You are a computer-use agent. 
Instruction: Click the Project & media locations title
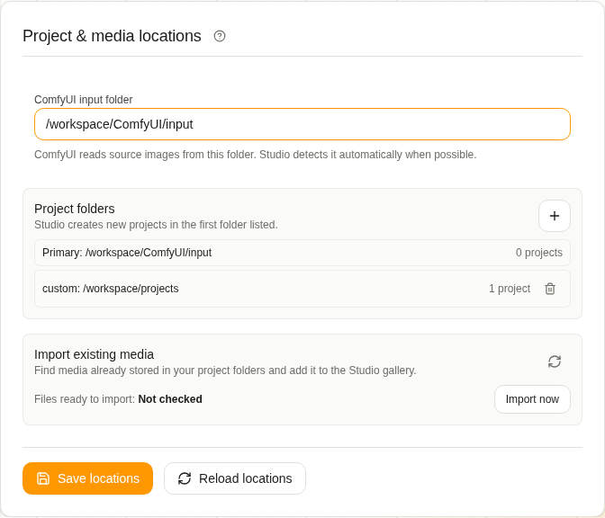[112, 36]
